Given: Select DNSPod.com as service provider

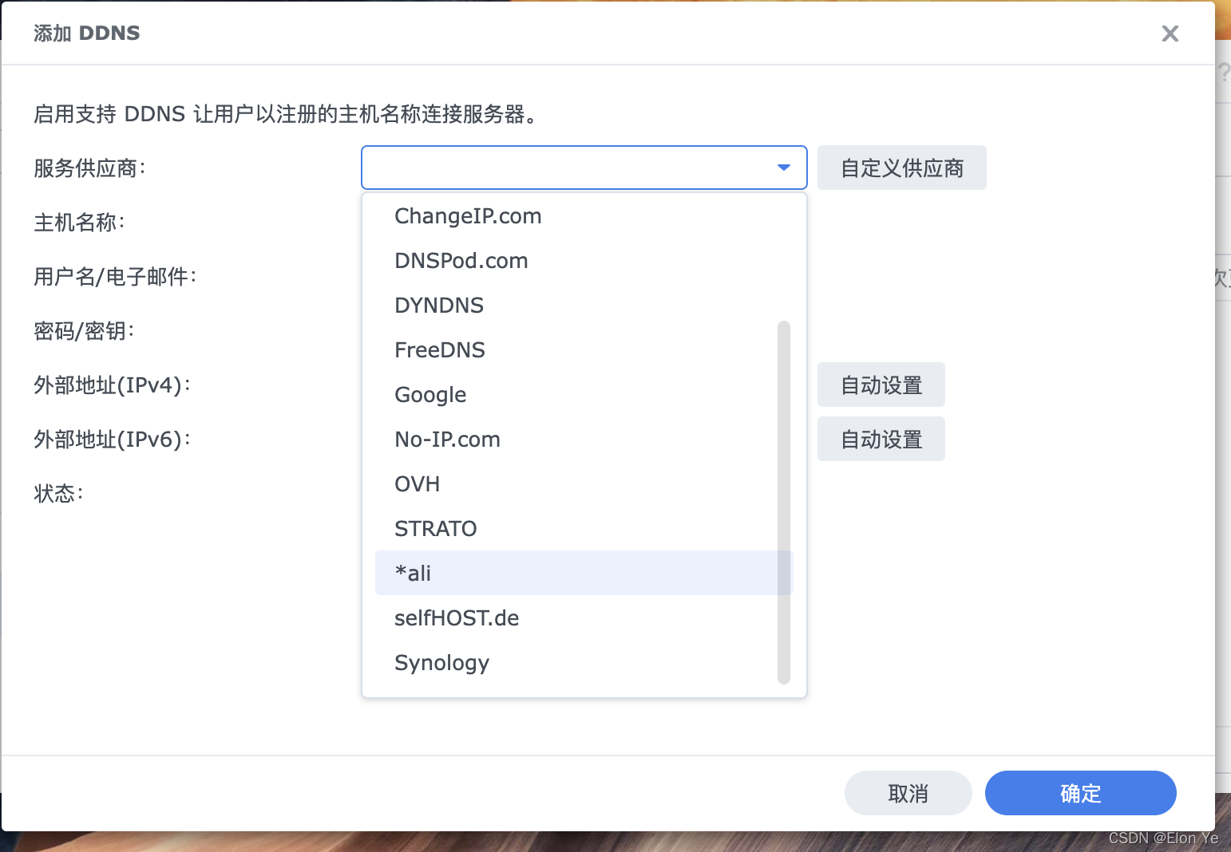Looking at the screenshot, I should pos(461,260).
